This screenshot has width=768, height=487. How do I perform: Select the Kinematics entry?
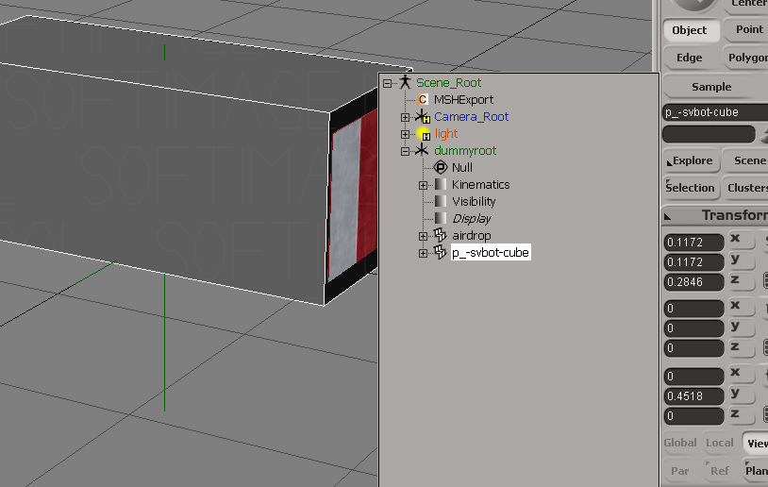pyautogui.click(x=480, y=185)
